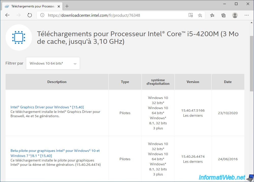
Task: Click Pilotes type in the 23/10/2020 row
Action: click(125, 113)
